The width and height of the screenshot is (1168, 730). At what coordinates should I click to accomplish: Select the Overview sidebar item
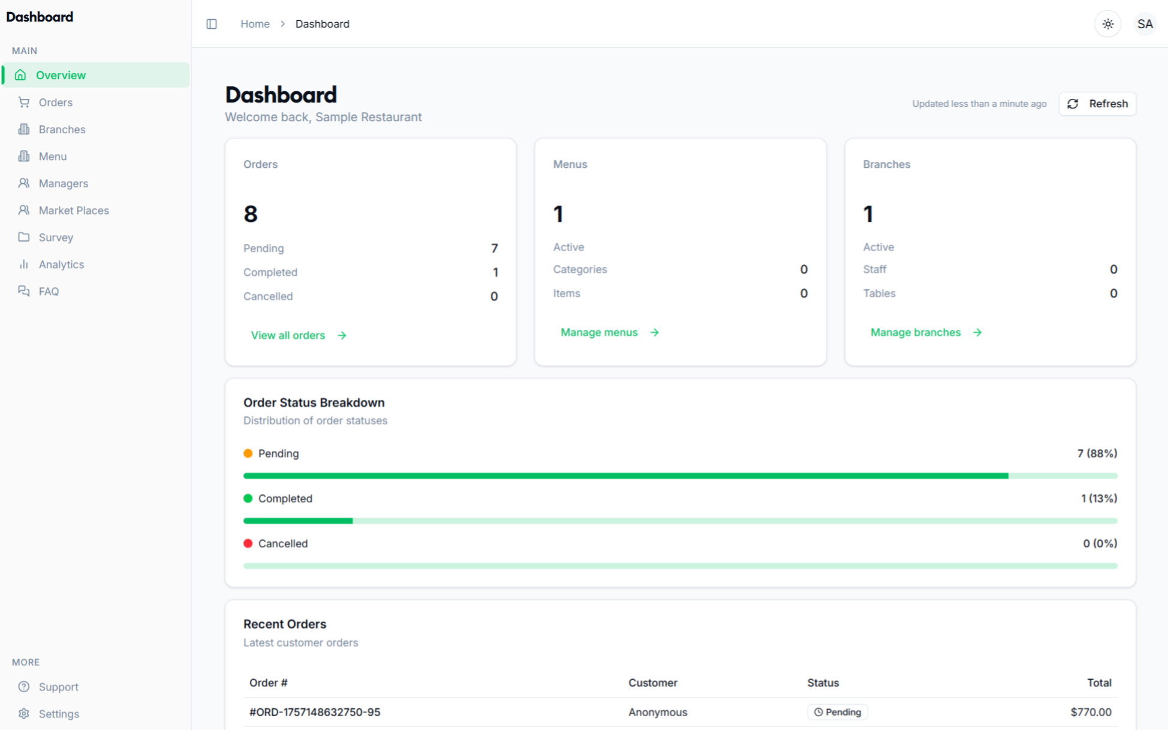click(61, 76)
